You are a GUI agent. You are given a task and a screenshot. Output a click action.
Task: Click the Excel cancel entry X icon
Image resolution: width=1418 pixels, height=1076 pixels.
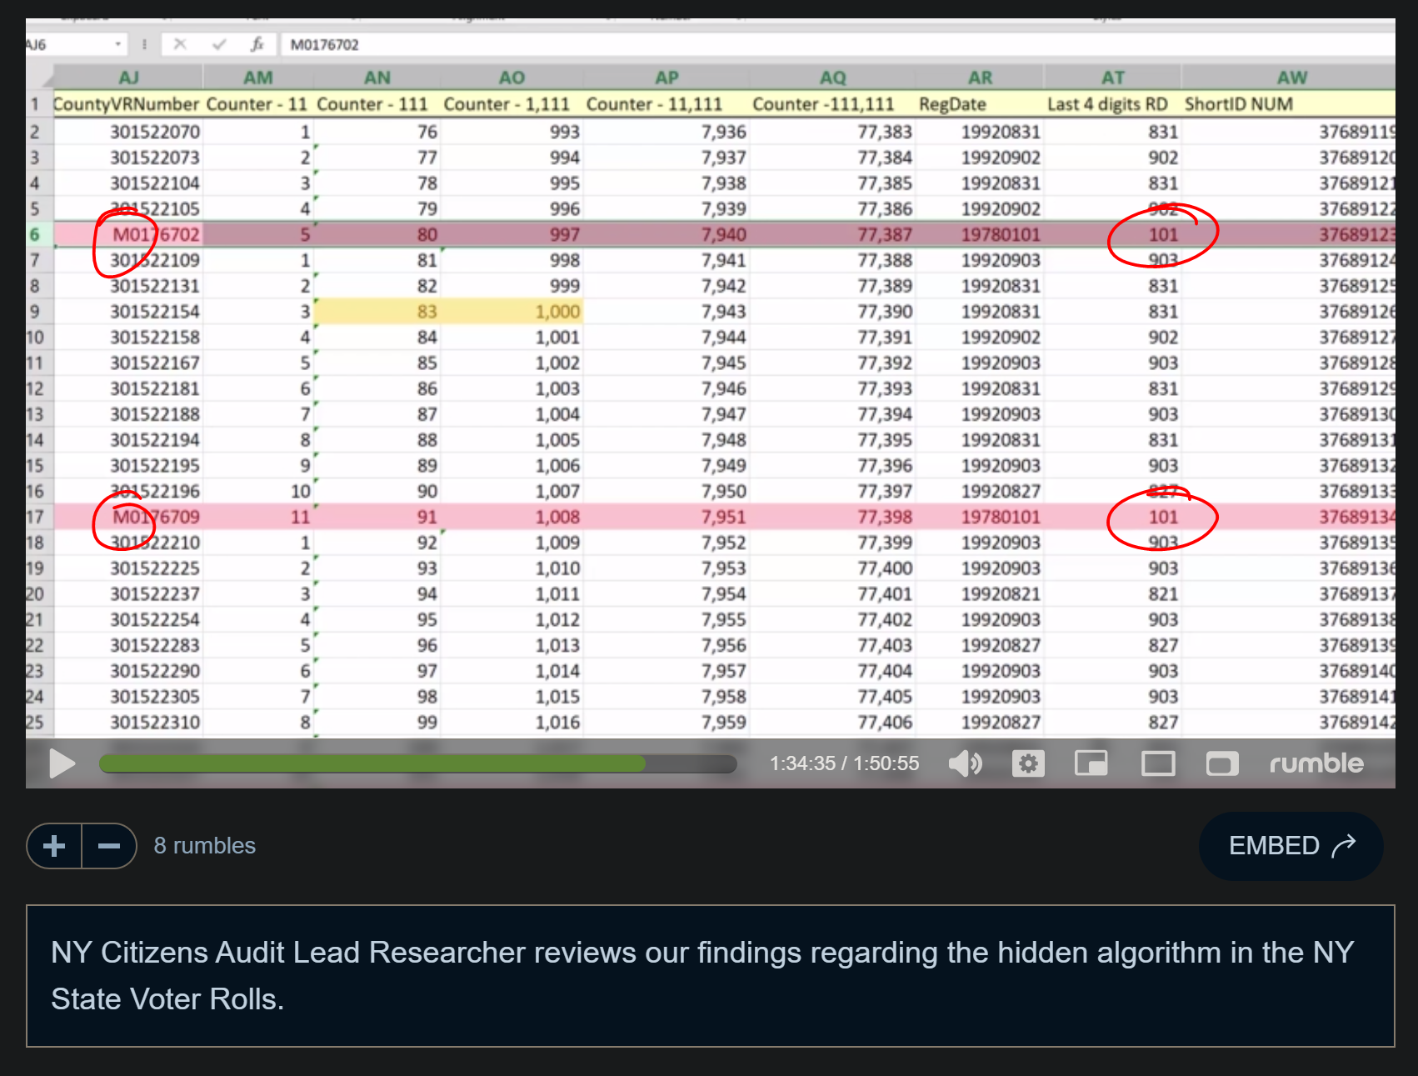(x=180, y=44)
